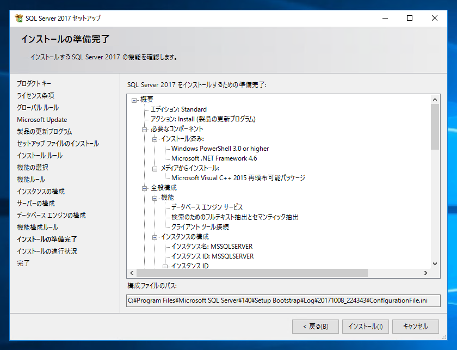
Task: Select Microsoft Update step in sidebar
Action: (42, 120)
